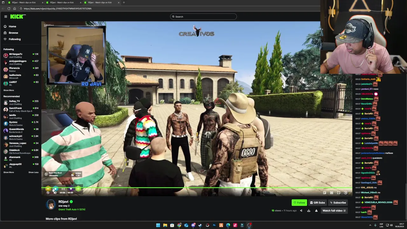Open RDjavi channel name link
The image size is (407, 229).
(x=63, y=202)
